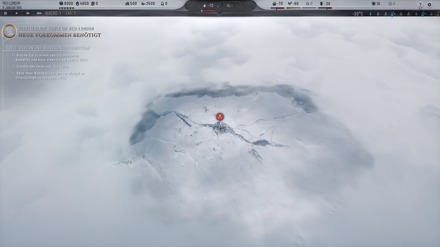Click the quest title NEUE VORKOMMEN BENÖTIGT

60,35
